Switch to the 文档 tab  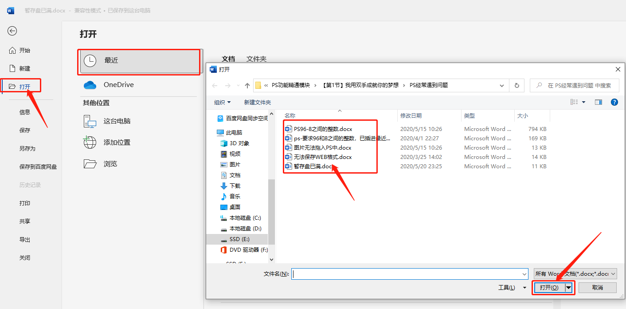point(228,59)
